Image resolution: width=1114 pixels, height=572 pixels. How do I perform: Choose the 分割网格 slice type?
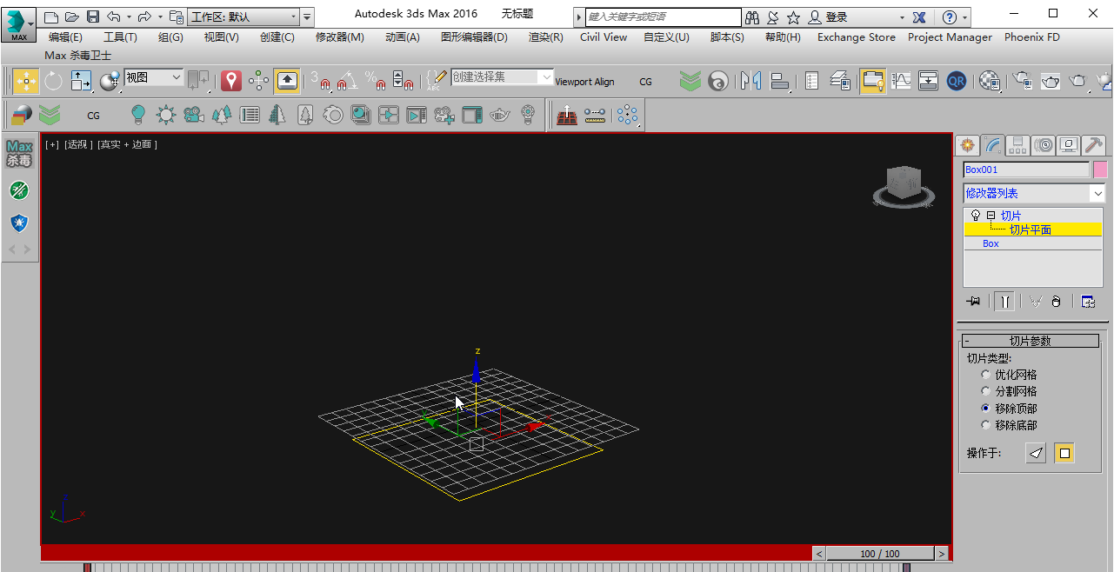click(x=985, y=391)
